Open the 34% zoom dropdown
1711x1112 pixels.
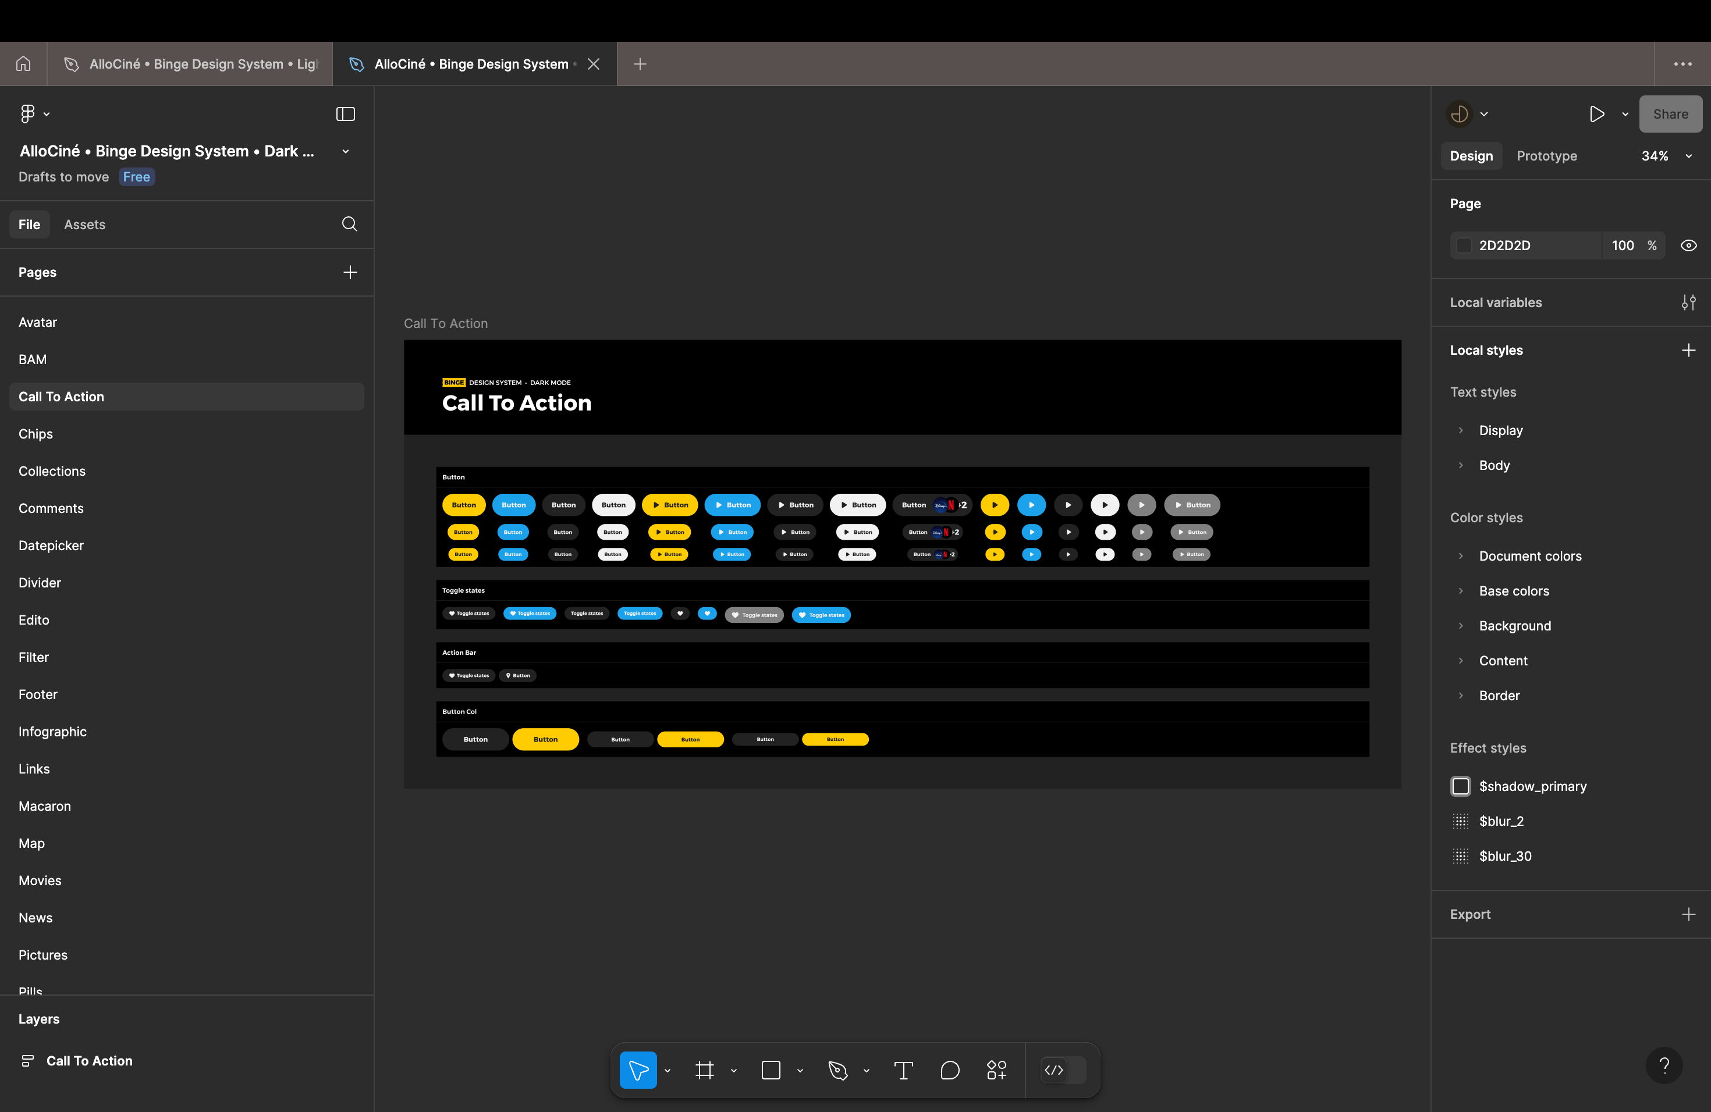pyautogui.click(x=1666, y=156)
